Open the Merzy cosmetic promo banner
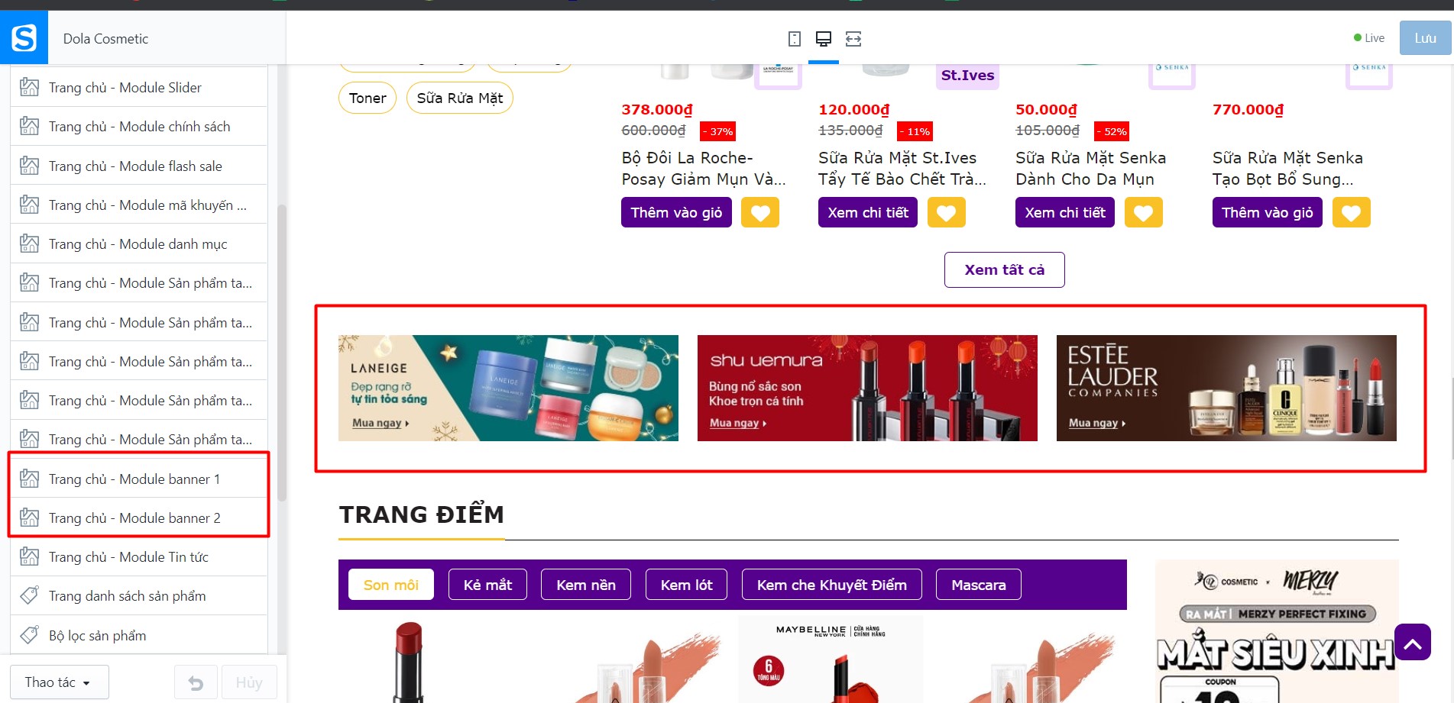Image resolution: width=1454 pixels, height=703 pixels. [1277, 631]
